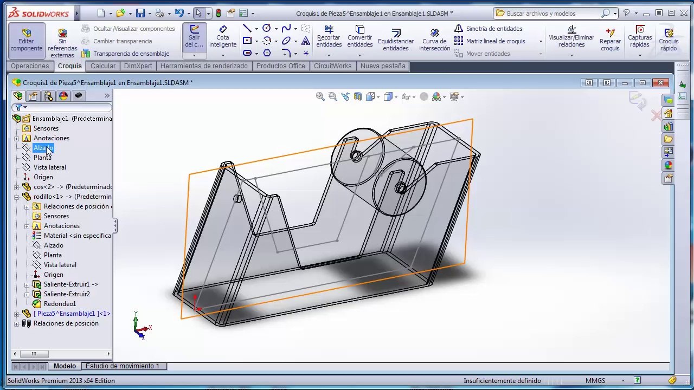
Task: Click the Save icon in toolbar
Action: click(140, 13)
